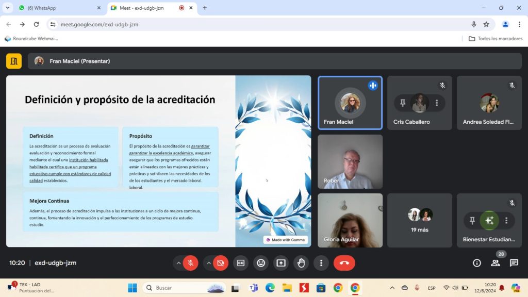Screen dimensions: 528x297
Task: Expand camera video settings arrow
Action: pyautogui.click(x=209, y=263)
